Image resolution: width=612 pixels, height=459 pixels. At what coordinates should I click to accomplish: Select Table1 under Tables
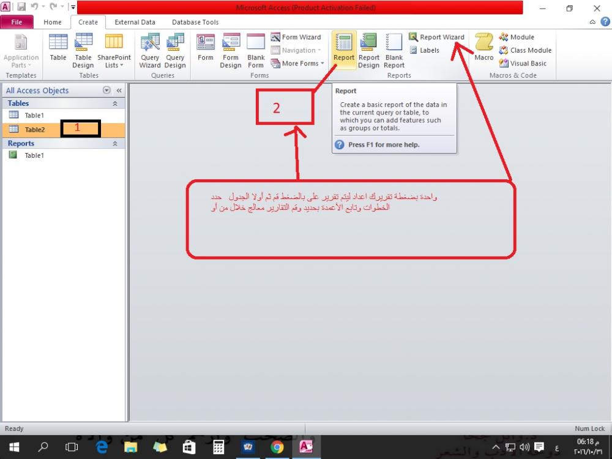click(64, 115)
